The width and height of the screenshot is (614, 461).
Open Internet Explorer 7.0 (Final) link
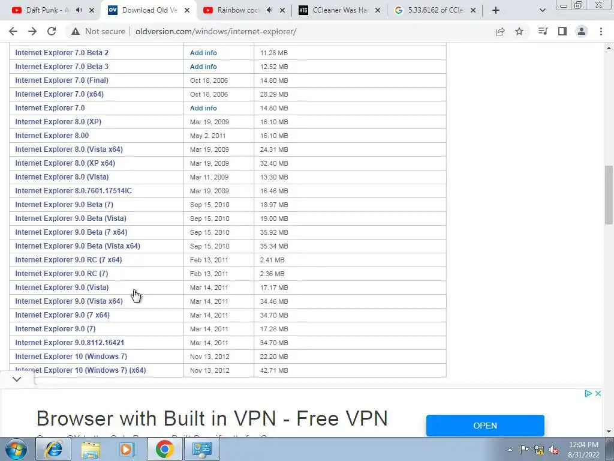(62, 80)
